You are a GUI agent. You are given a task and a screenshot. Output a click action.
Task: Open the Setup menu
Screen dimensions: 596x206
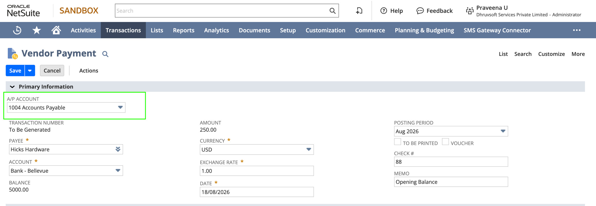point(288,30)
